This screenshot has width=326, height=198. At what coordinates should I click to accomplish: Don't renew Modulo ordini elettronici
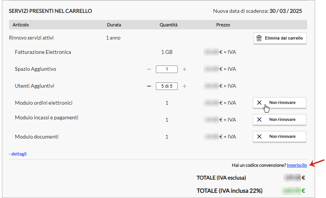pos(282,102)
